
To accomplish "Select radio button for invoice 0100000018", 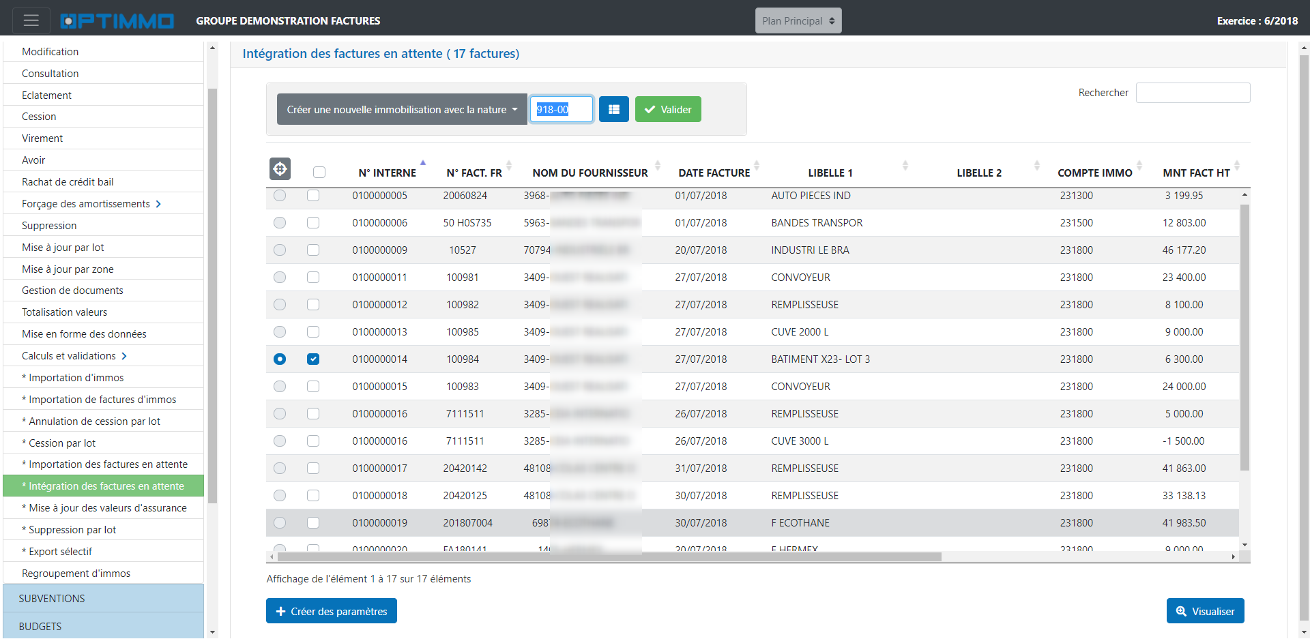I will [280, 496].
